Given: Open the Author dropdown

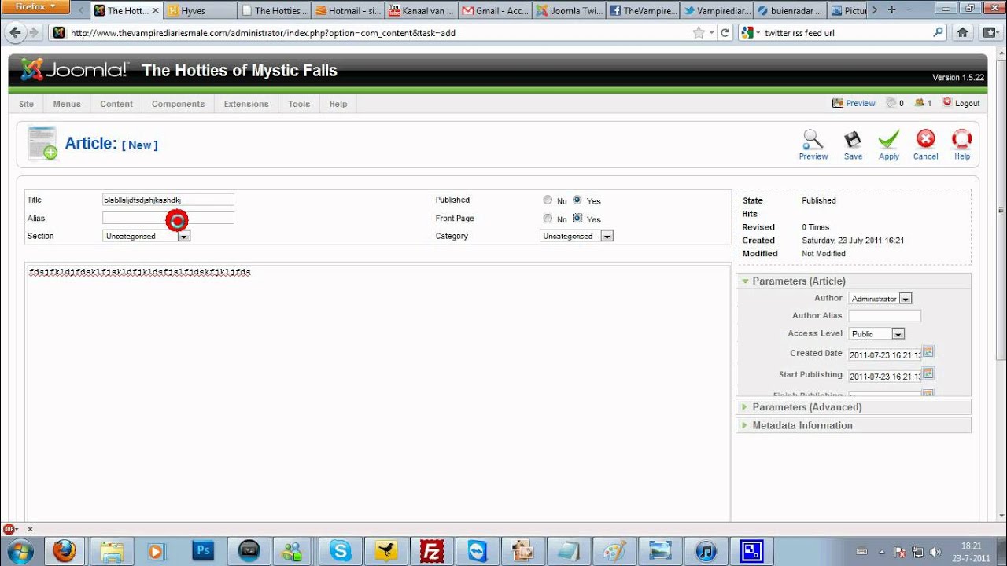Looking at the screenshot, I should [x=880, y=299].
